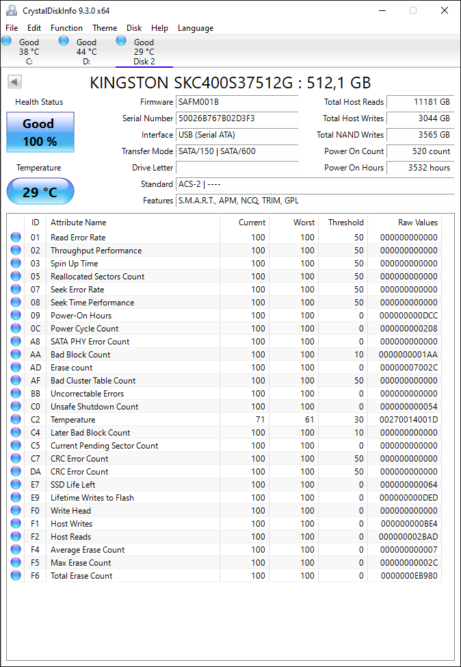Click the status orb for Unsafe Shutdown Count

coord(16,406)
